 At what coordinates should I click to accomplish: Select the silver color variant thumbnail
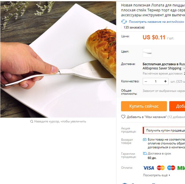[x=147, y=53]
